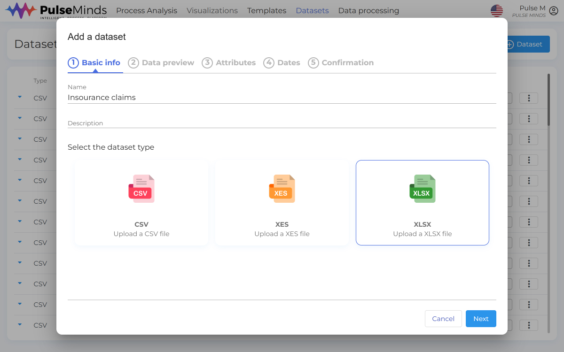This screenshot has width=564, height=352.
Task: Open the three-dot menu in first row
Action: point(529,98)
